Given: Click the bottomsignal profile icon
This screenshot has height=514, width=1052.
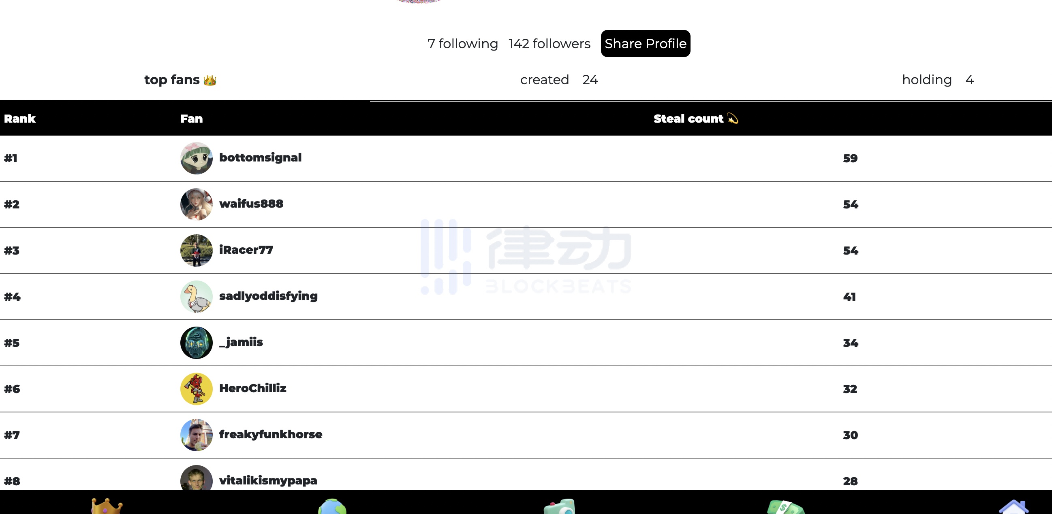Looking at the screenshot, I should [197, 157].
